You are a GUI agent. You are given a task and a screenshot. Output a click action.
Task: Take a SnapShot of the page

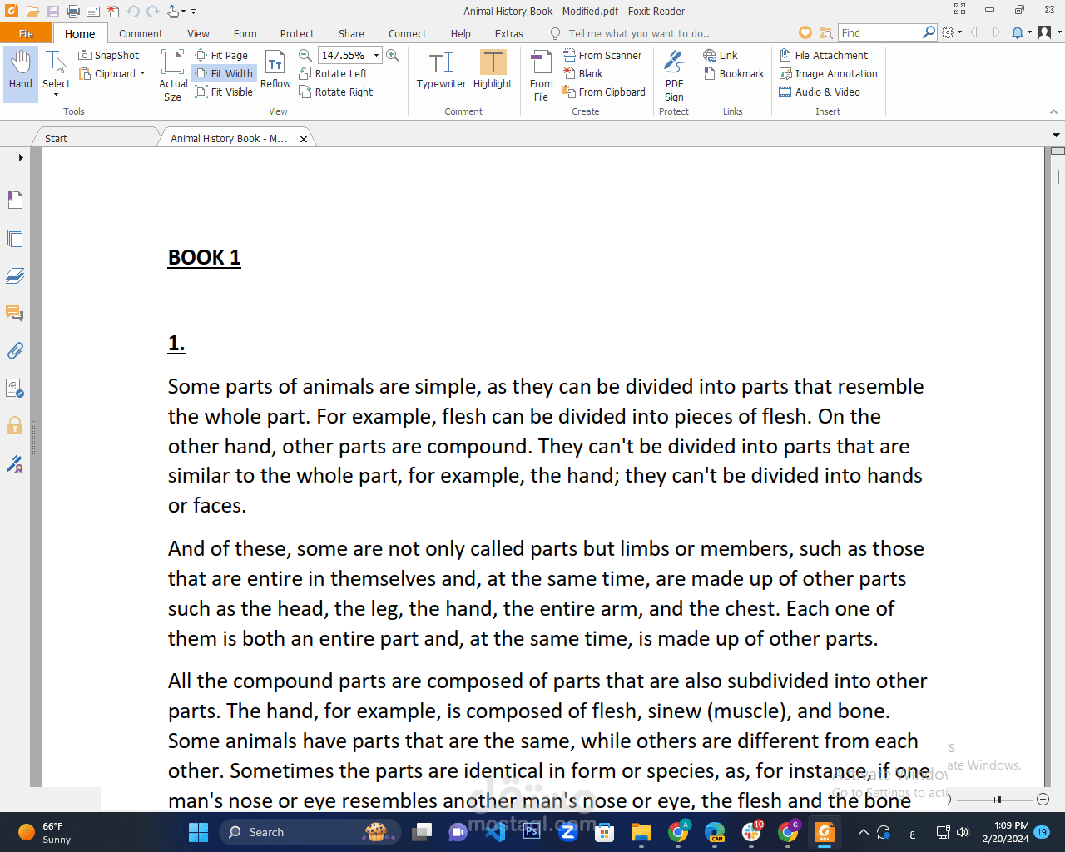click(x=109, y=56)
